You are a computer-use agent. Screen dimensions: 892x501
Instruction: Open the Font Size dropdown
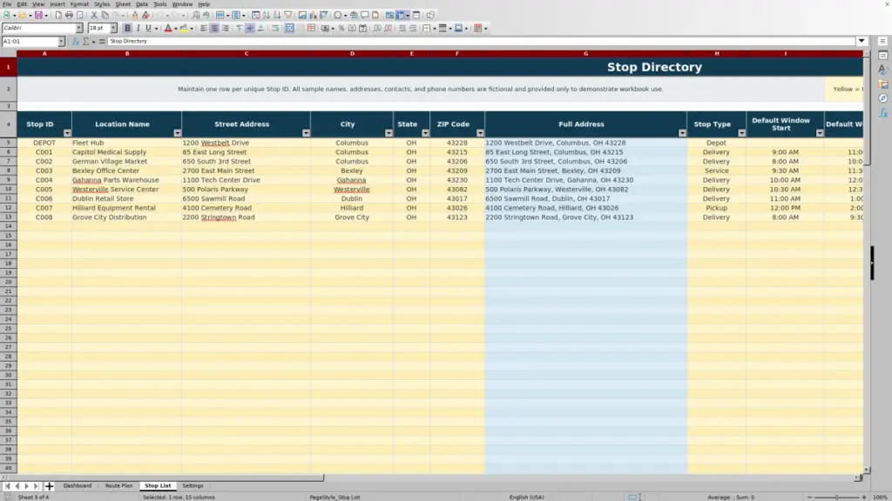(113, 28)
